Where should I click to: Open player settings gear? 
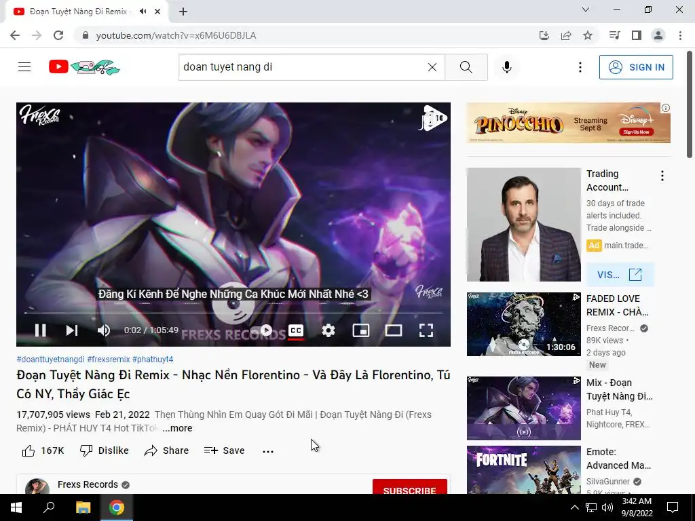(x=328, y=330)
